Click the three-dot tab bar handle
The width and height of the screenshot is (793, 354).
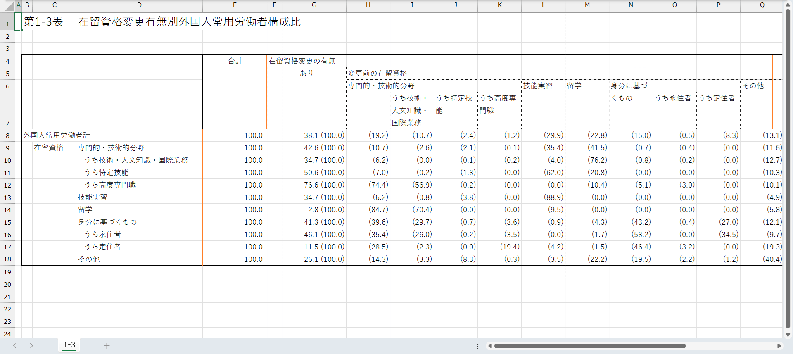coord(477,346)
